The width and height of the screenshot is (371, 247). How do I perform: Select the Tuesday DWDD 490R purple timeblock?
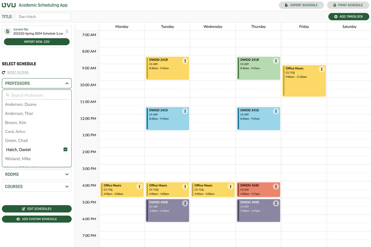(x=167, y=210)
